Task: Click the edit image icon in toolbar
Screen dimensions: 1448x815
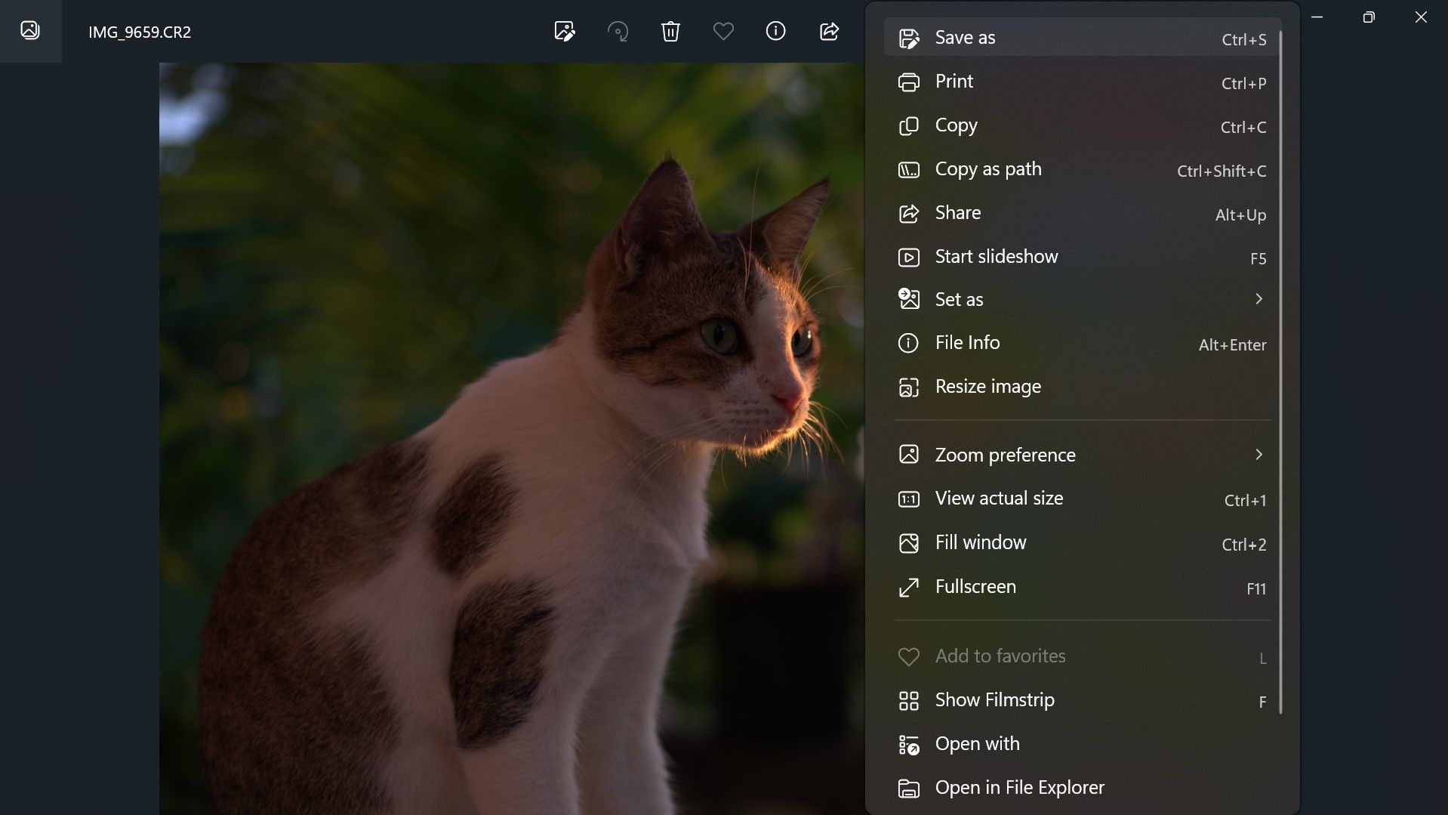Action: point(564,31)
